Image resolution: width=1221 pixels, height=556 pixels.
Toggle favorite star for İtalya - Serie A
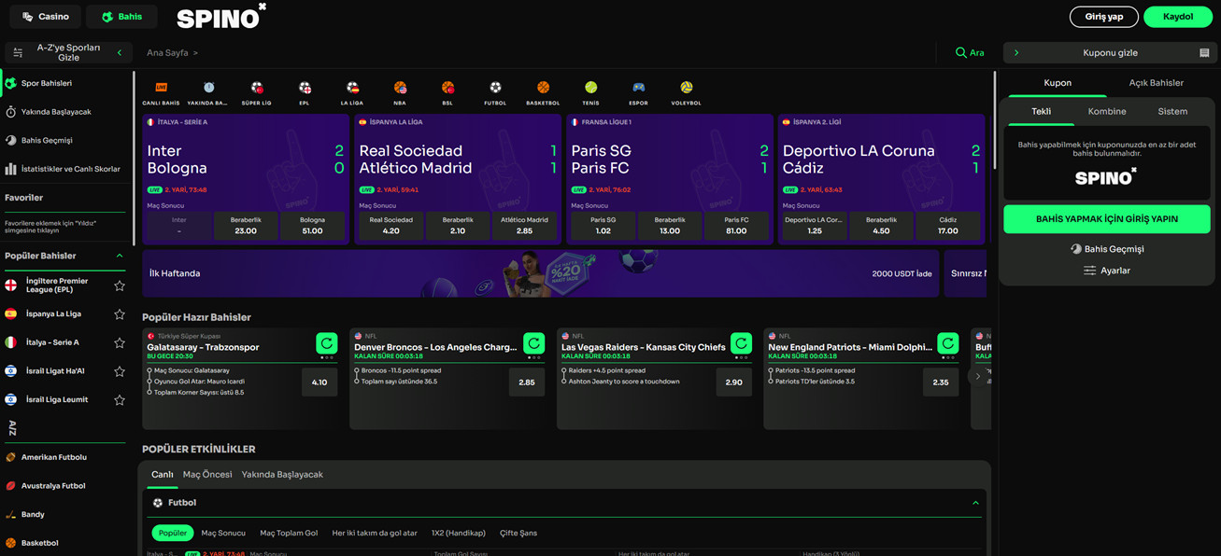[x=119, y=343]
